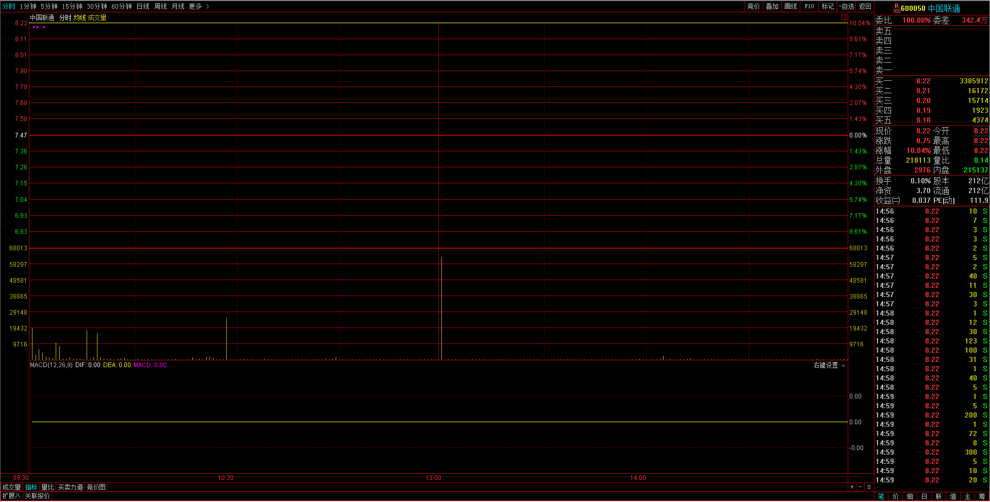This screenshot has height=502, width=990.
Task: Close the MACD indicator panel with the X
Action: pos(844,366)
